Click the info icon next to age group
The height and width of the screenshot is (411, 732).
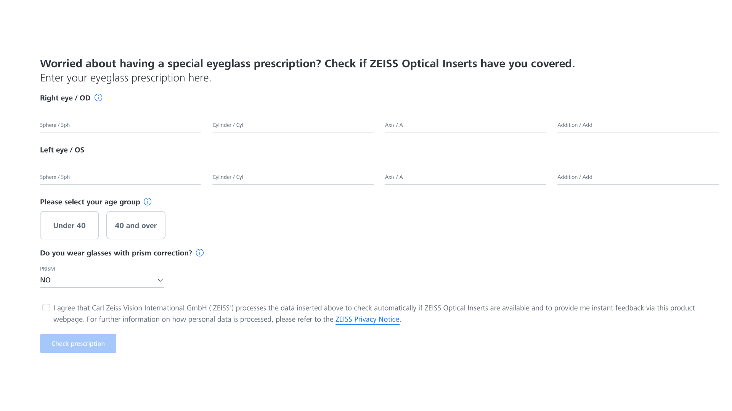(147, 201)
